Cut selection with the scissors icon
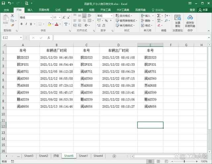Screen dimensions: 212x164 coord(12,16)
